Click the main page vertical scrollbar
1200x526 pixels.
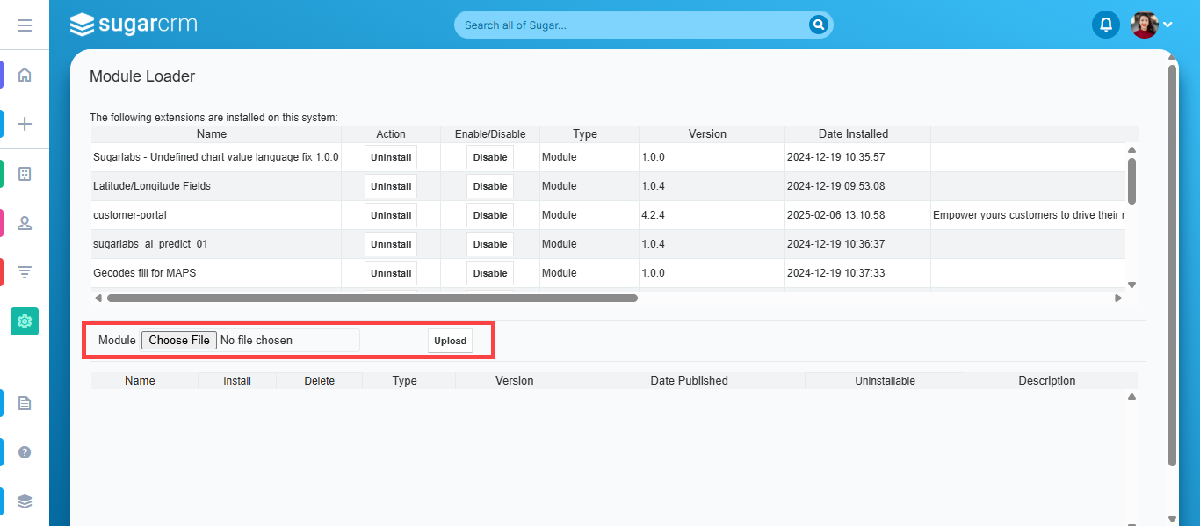coord(1173,265)
